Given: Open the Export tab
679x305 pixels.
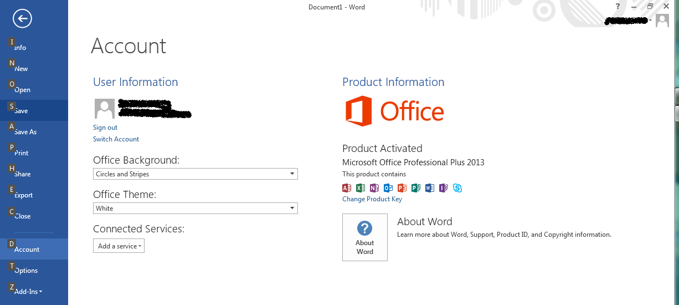Looking at the screenshot, I should point(34,195).
